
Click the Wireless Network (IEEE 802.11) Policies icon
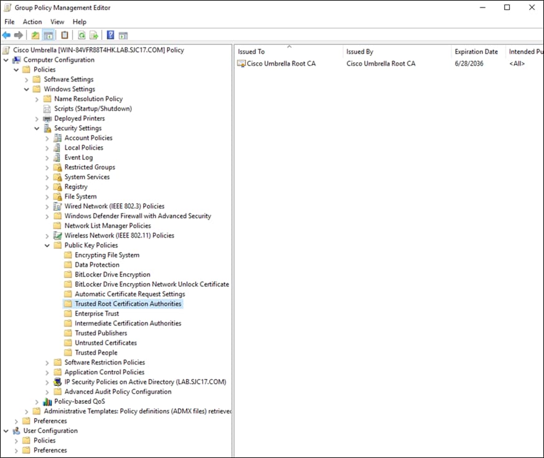click(58, 236)
